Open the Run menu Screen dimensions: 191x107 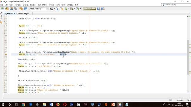(x=39, y=5)
